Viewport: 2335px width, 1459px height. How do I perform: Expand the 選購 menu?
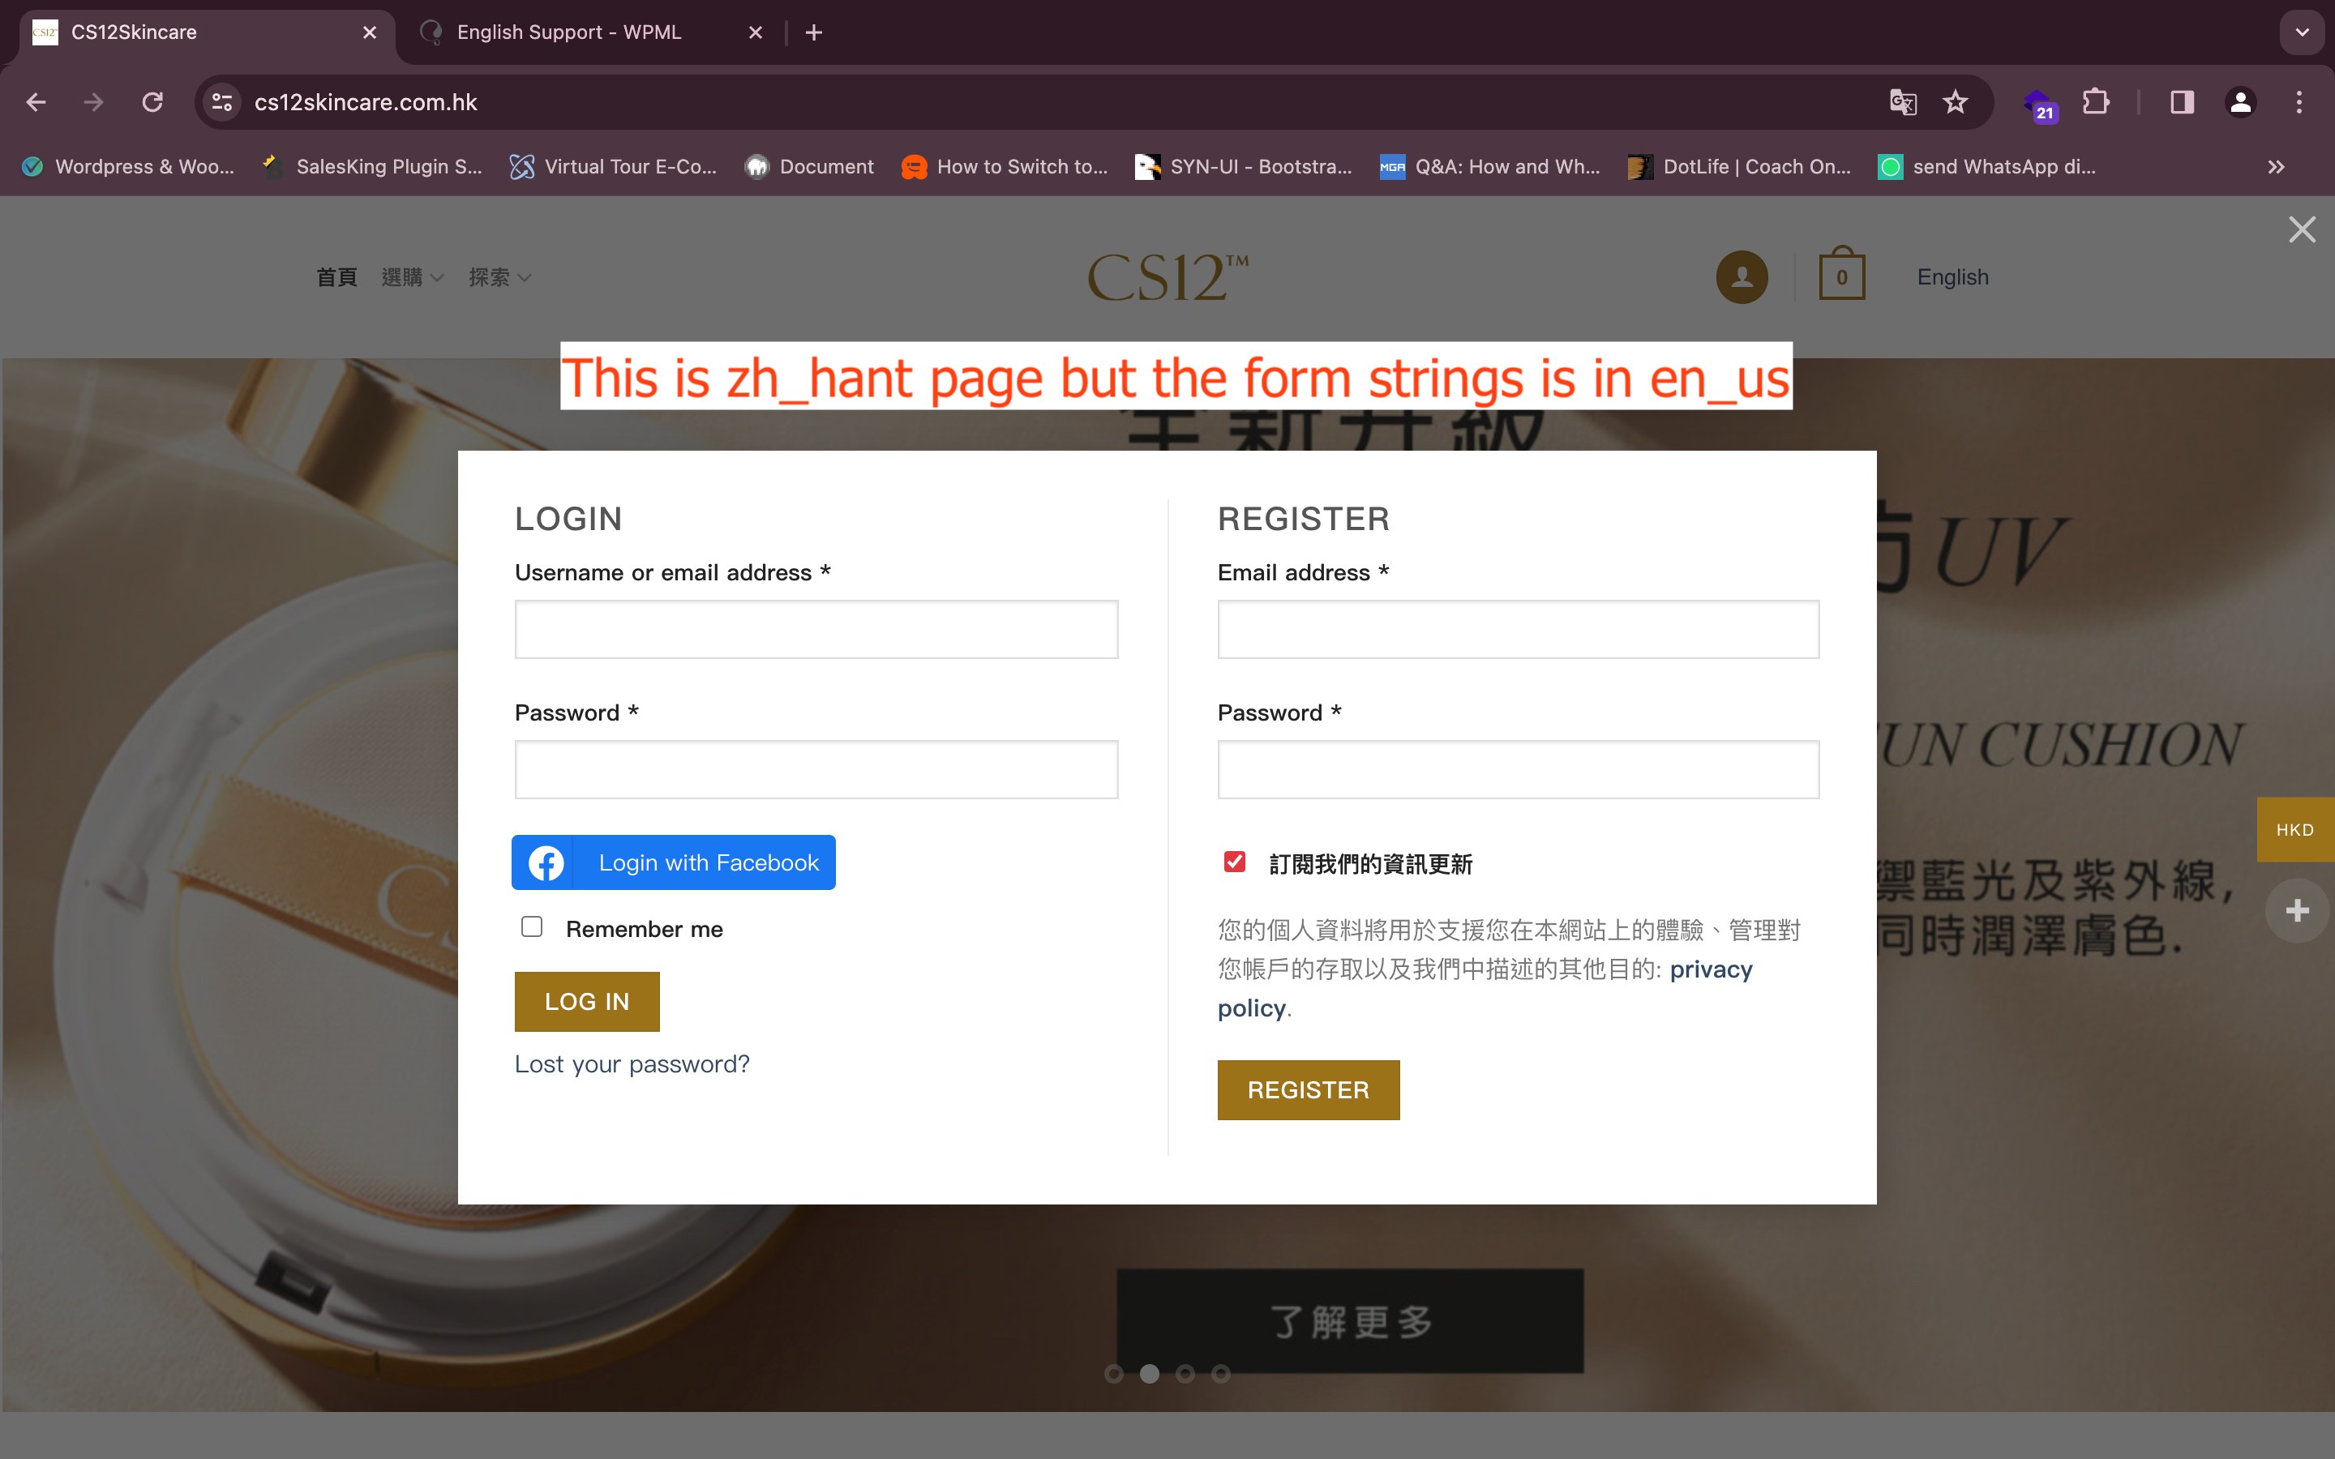tap(412, 278)
